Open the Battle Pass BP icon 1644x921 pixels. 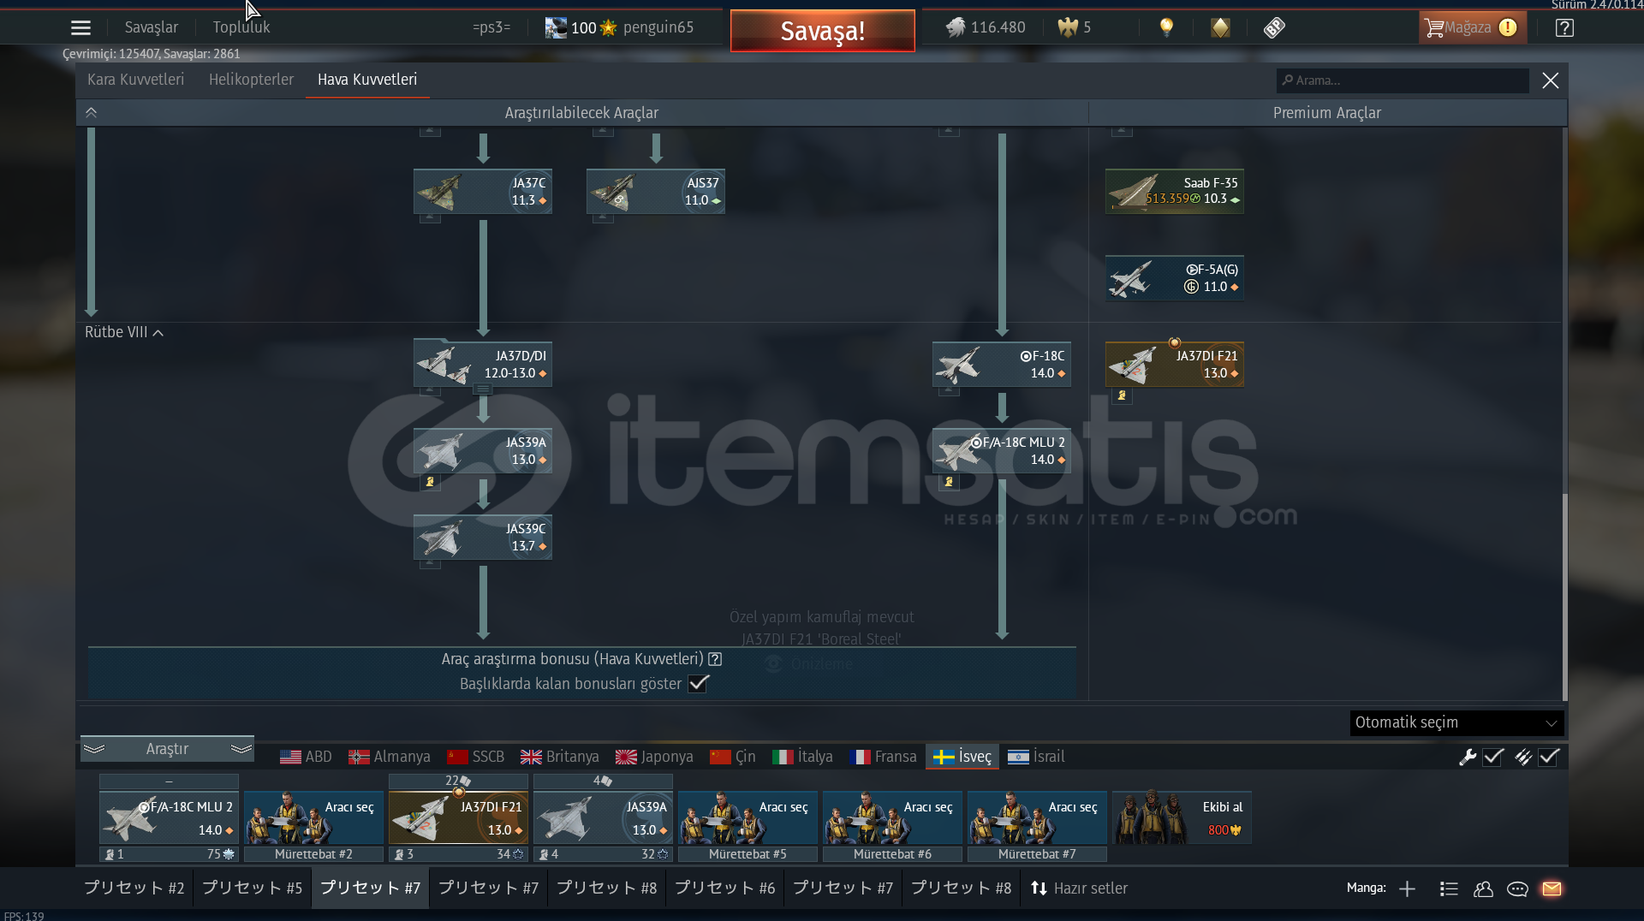(1274, 27)
